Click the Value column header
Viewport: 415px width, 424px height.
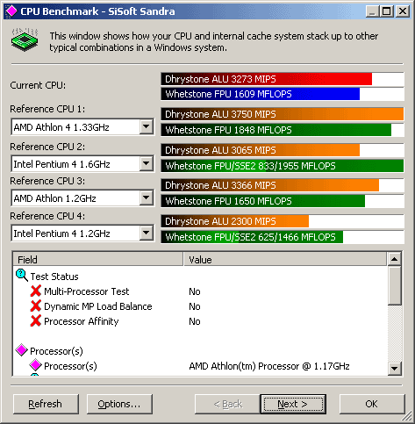tap(285, 259)
